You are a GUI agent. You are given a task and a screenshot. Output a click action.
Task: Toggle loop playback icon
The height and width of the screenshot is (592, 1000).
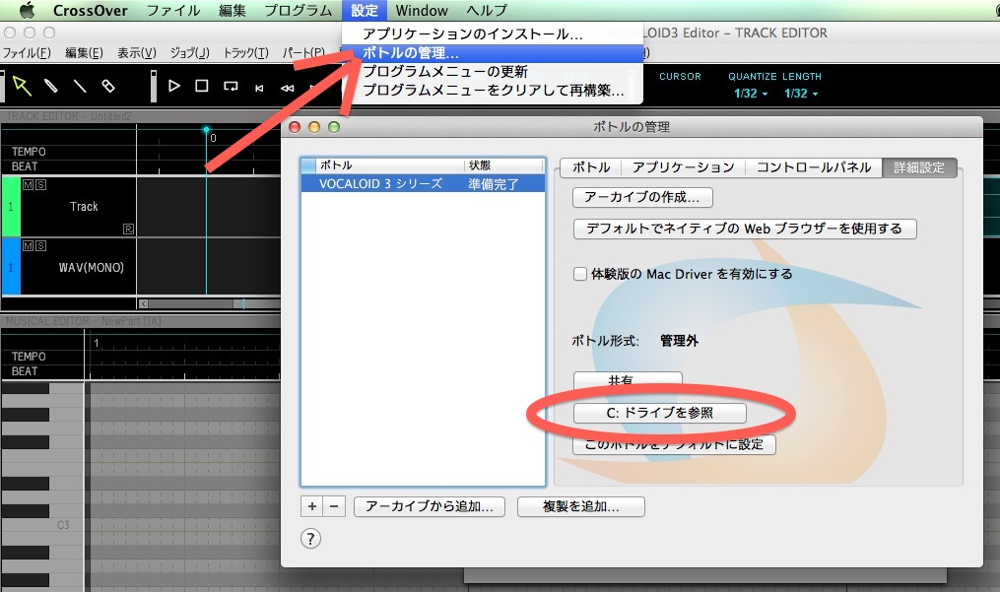231,86
